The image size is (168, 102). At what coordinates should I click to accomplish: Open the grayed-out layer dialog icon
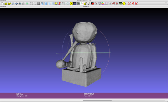point(23,4)
